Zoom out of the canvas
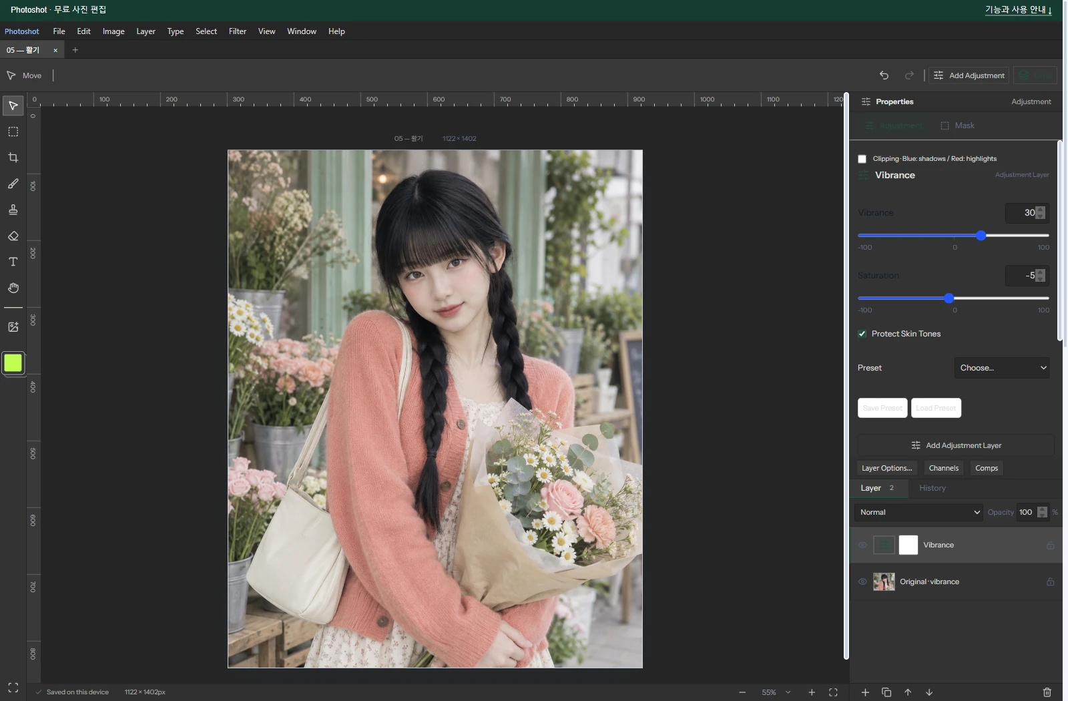The image size is (1068, 701). [x=742, y=692]
